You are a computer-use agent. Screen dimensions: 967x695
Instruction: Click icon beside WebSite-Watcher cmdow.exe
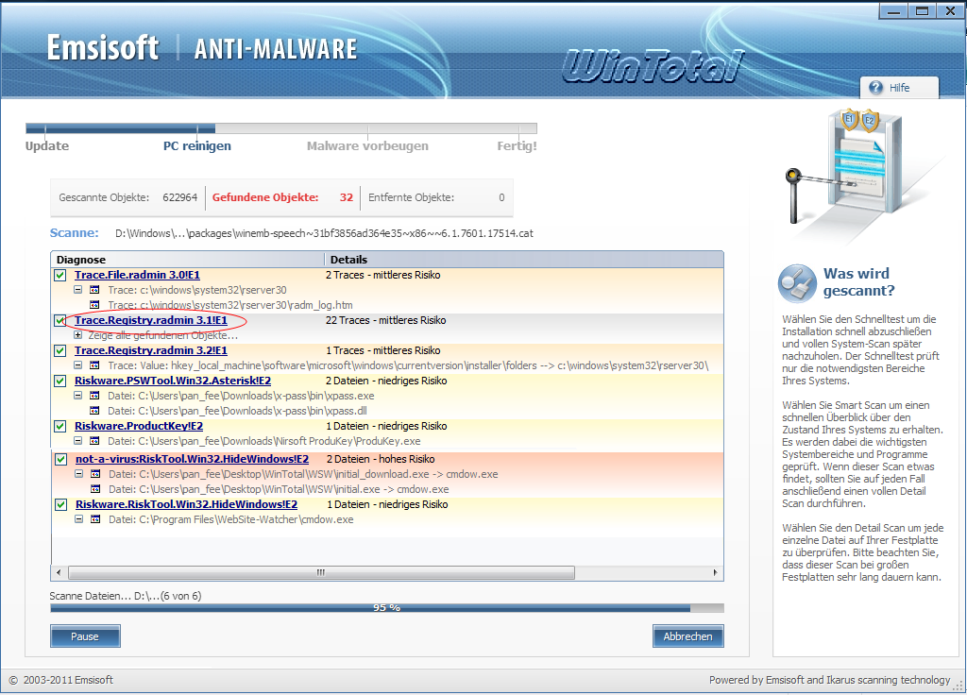pos(95,519)
